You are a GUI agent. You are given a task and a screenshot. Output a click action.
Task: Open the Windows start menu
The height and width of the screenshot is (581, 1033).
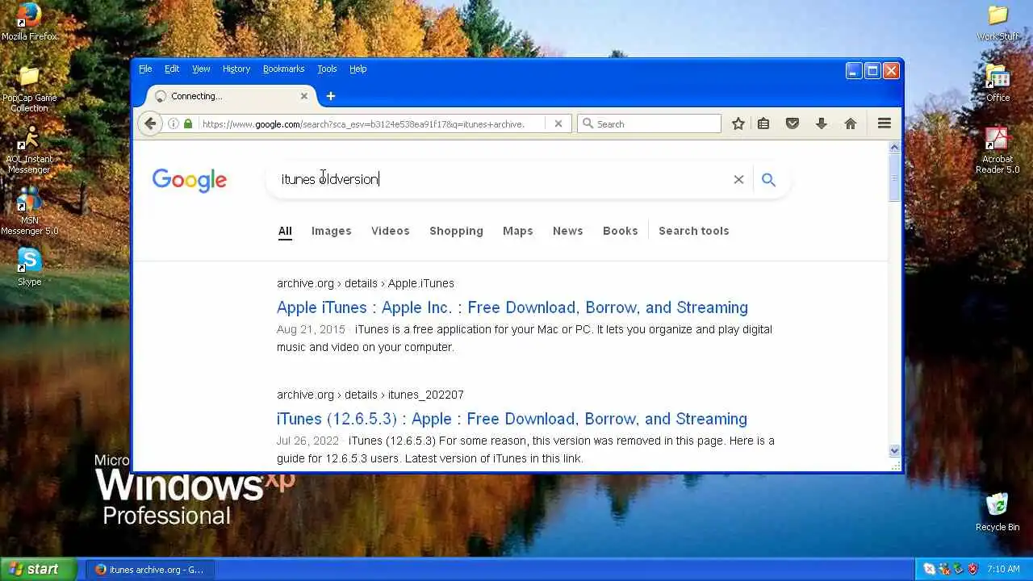pos(38,569)
